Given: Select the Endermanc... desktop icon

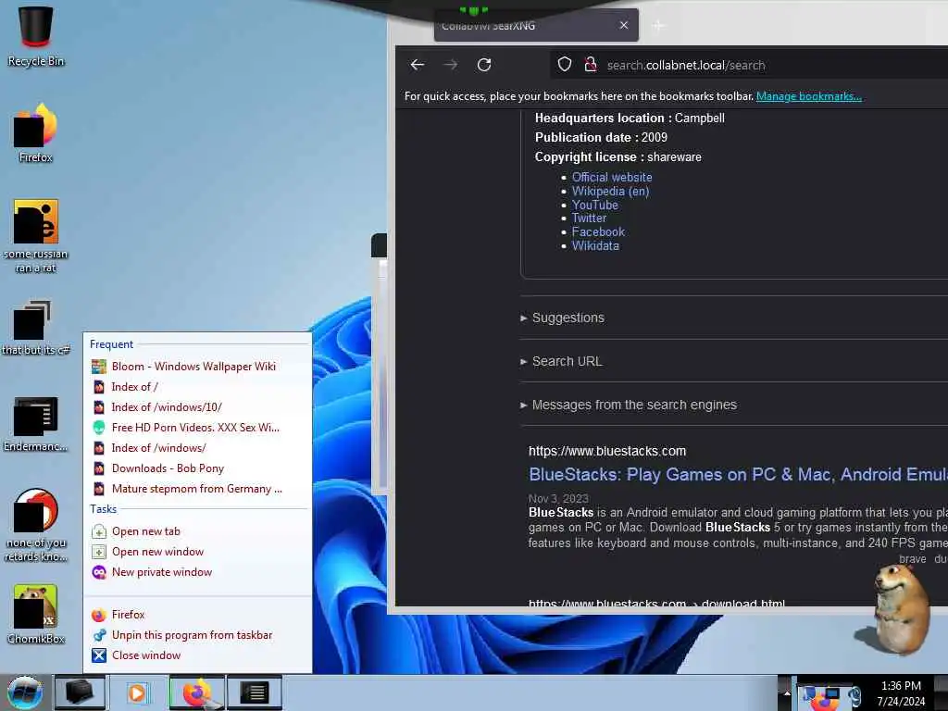Looking at the screenshot, I should (x=36, y=424).
